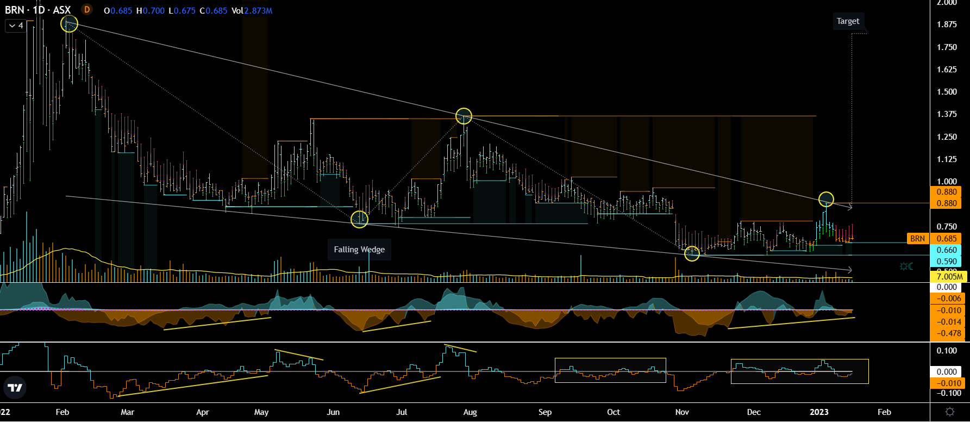This screenshot has width=970, height=422.
Task: Select the yellow circle at the February peak
Action: pos(69,24)
